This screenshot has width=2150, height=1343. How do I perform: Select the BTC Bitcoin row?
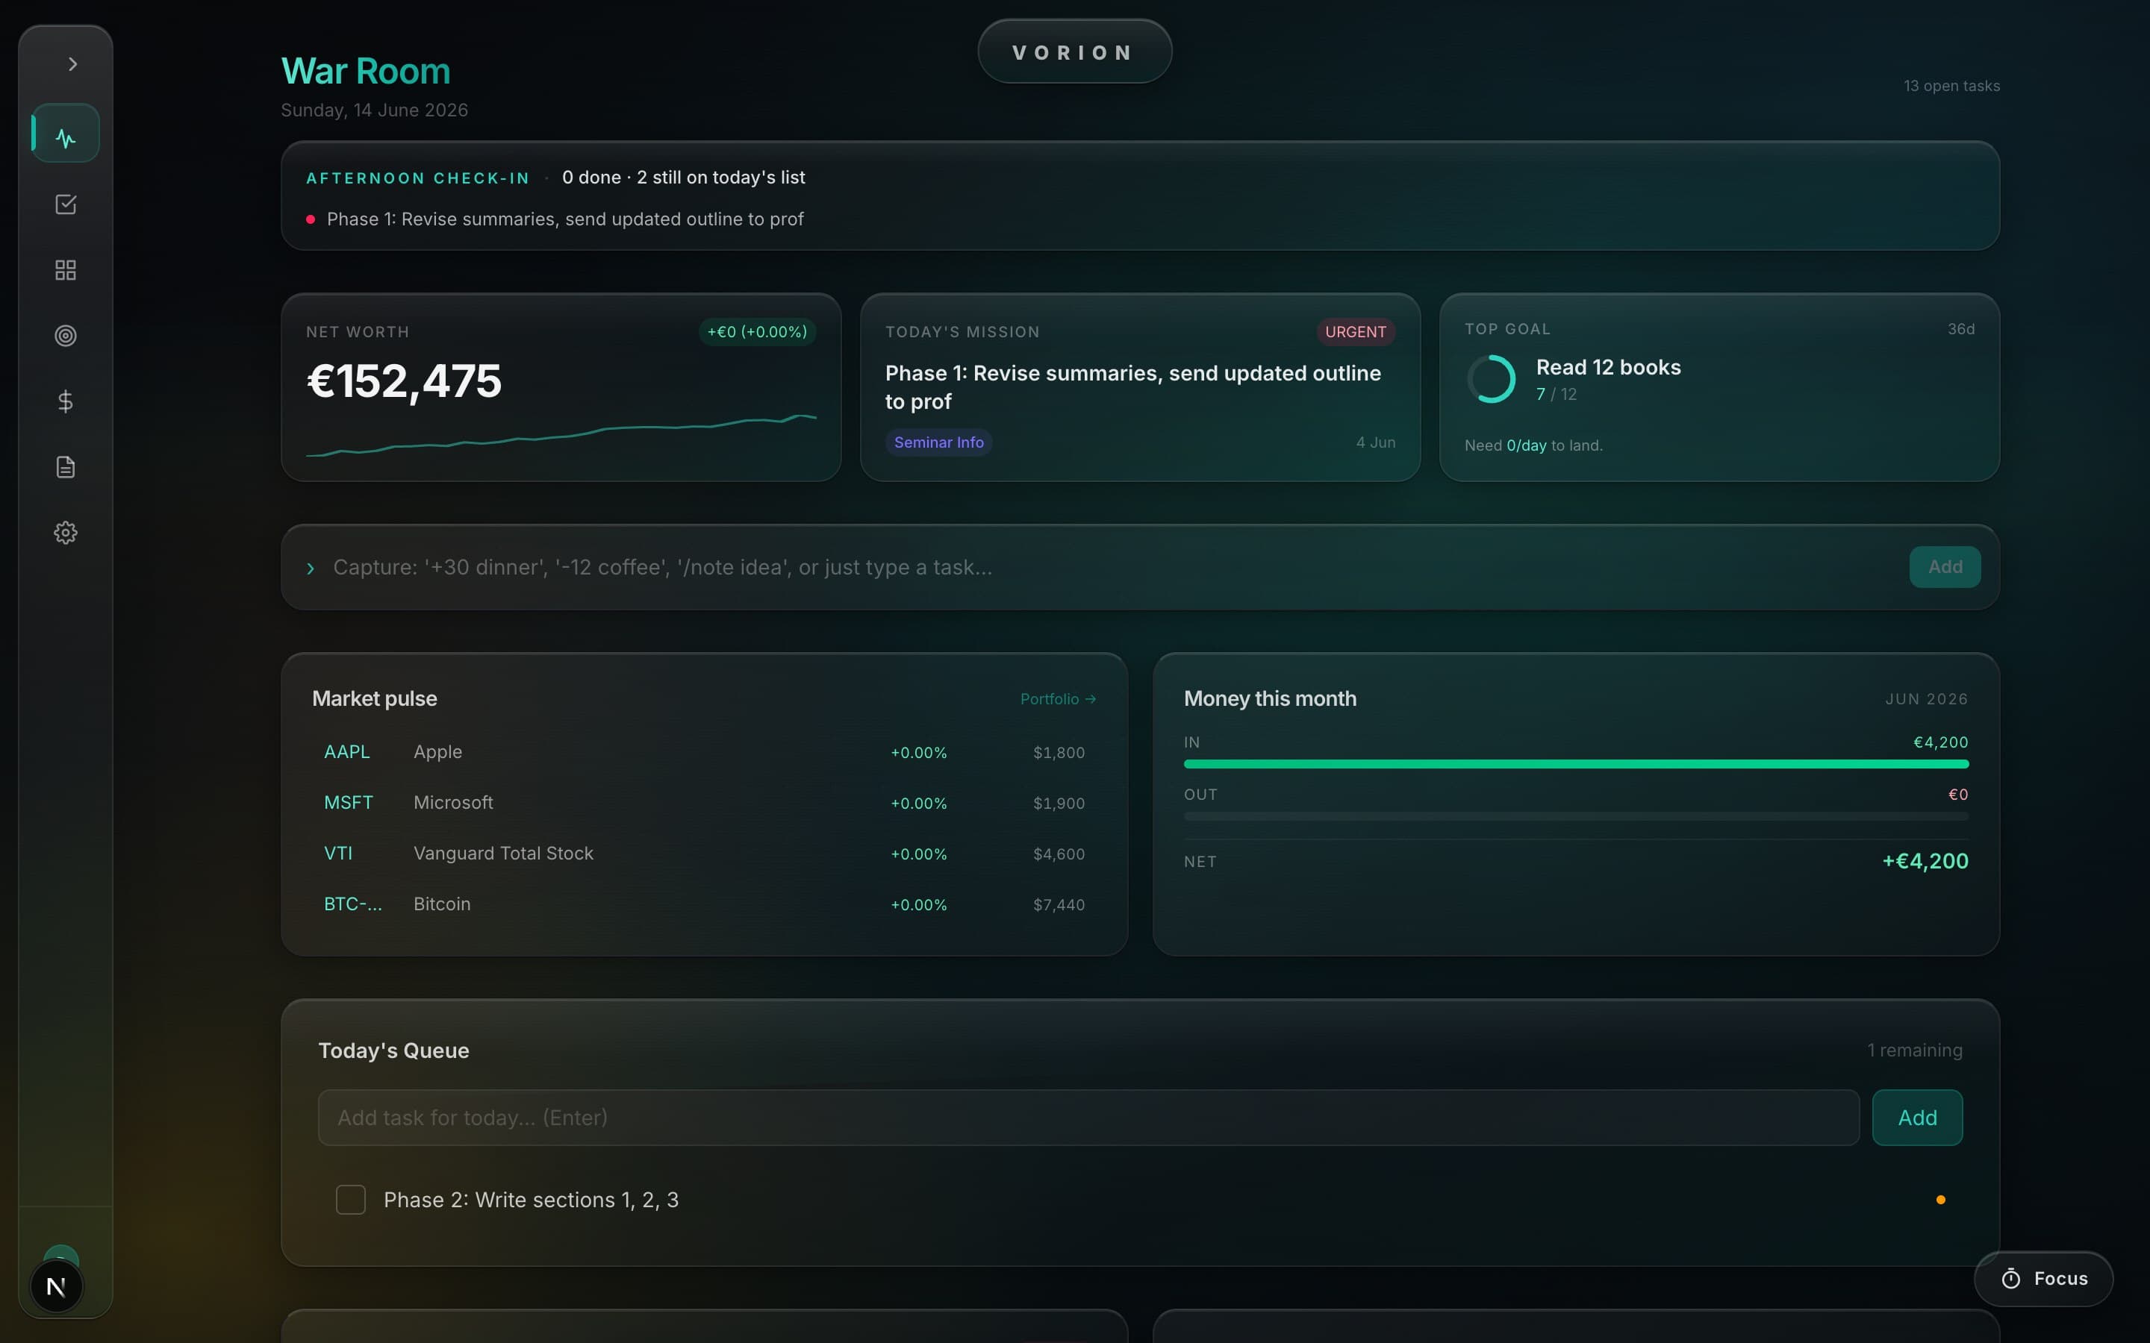pos(704,904)
